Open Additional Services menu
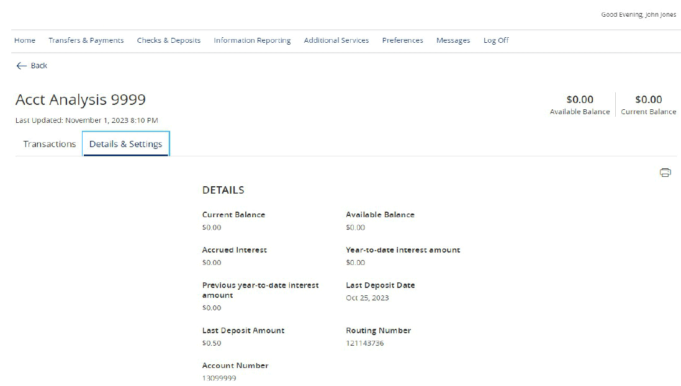 (x=336, y=40)
